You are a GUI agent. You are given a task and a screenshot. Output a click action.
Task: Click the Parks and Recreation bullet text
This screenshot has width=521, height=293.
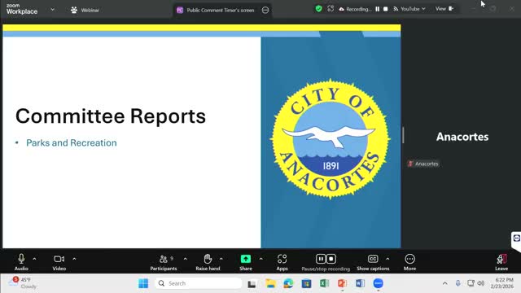coord(72,143)
